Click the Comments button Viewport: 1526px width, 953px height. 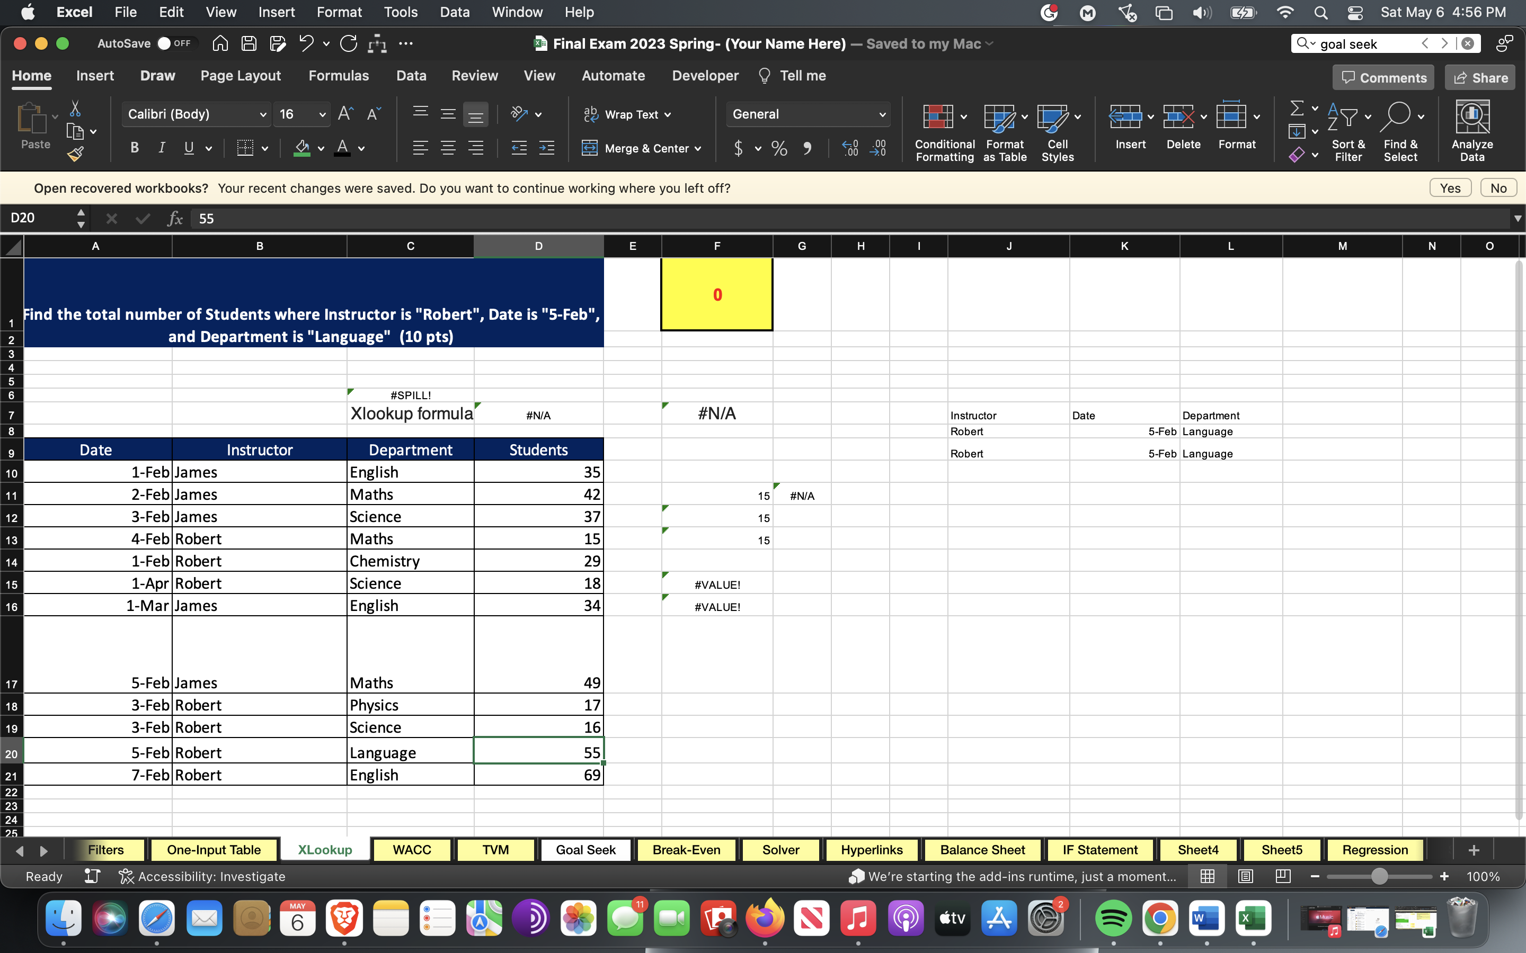[x=1383, y=77]
